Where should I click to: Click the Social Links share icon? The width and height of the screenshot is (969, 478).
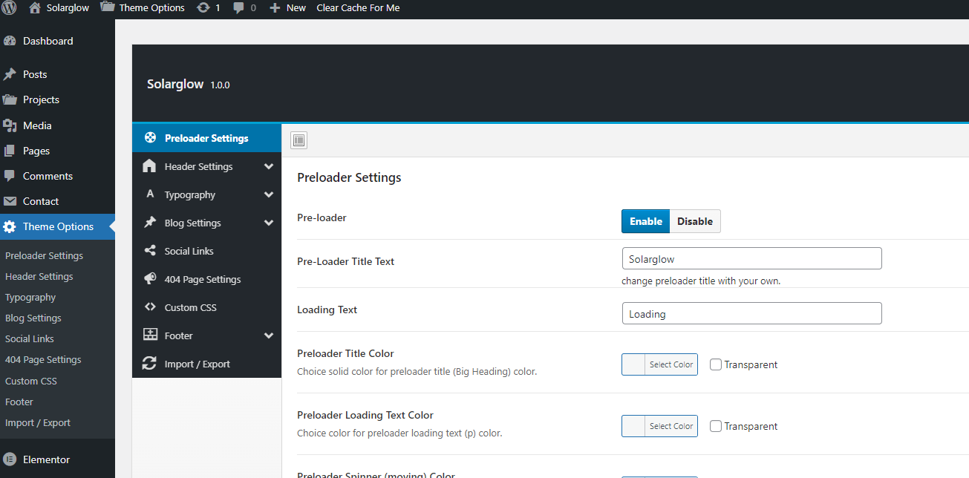pos(150,250)
